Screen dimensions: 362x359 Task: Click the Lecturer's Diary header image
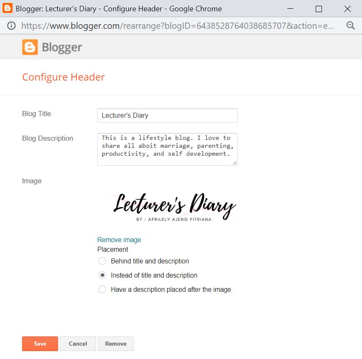pos(174,207)
